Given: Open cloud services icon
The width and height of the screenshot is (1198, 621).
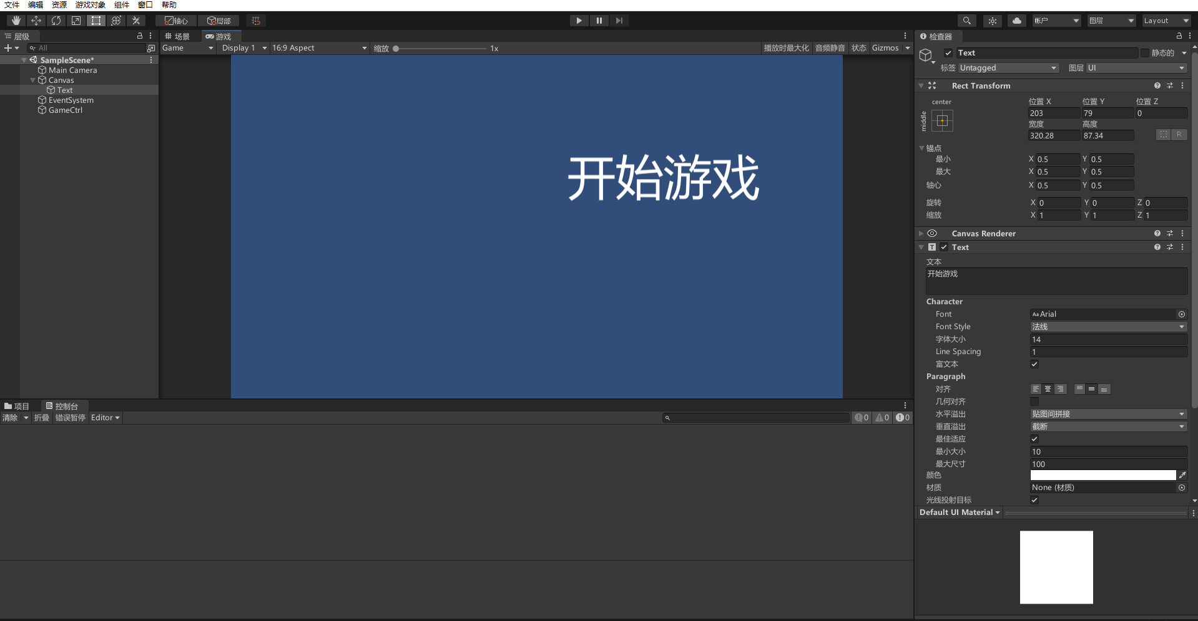Looking at the screenshot, I should [1016, 21].
